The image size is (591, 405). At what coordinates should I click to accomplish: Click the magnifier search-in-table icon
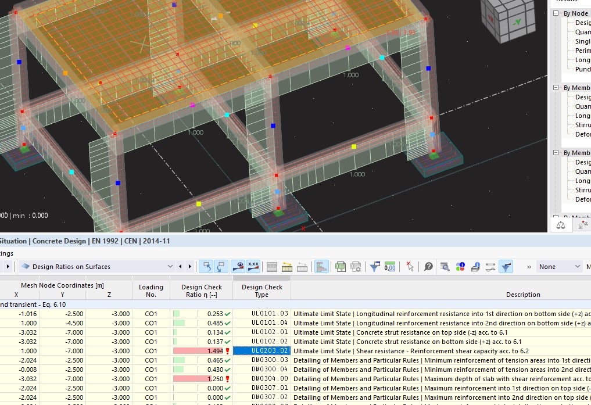(x=445, y=267)
